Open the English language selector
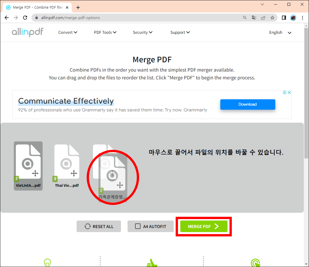 point(280,32)
